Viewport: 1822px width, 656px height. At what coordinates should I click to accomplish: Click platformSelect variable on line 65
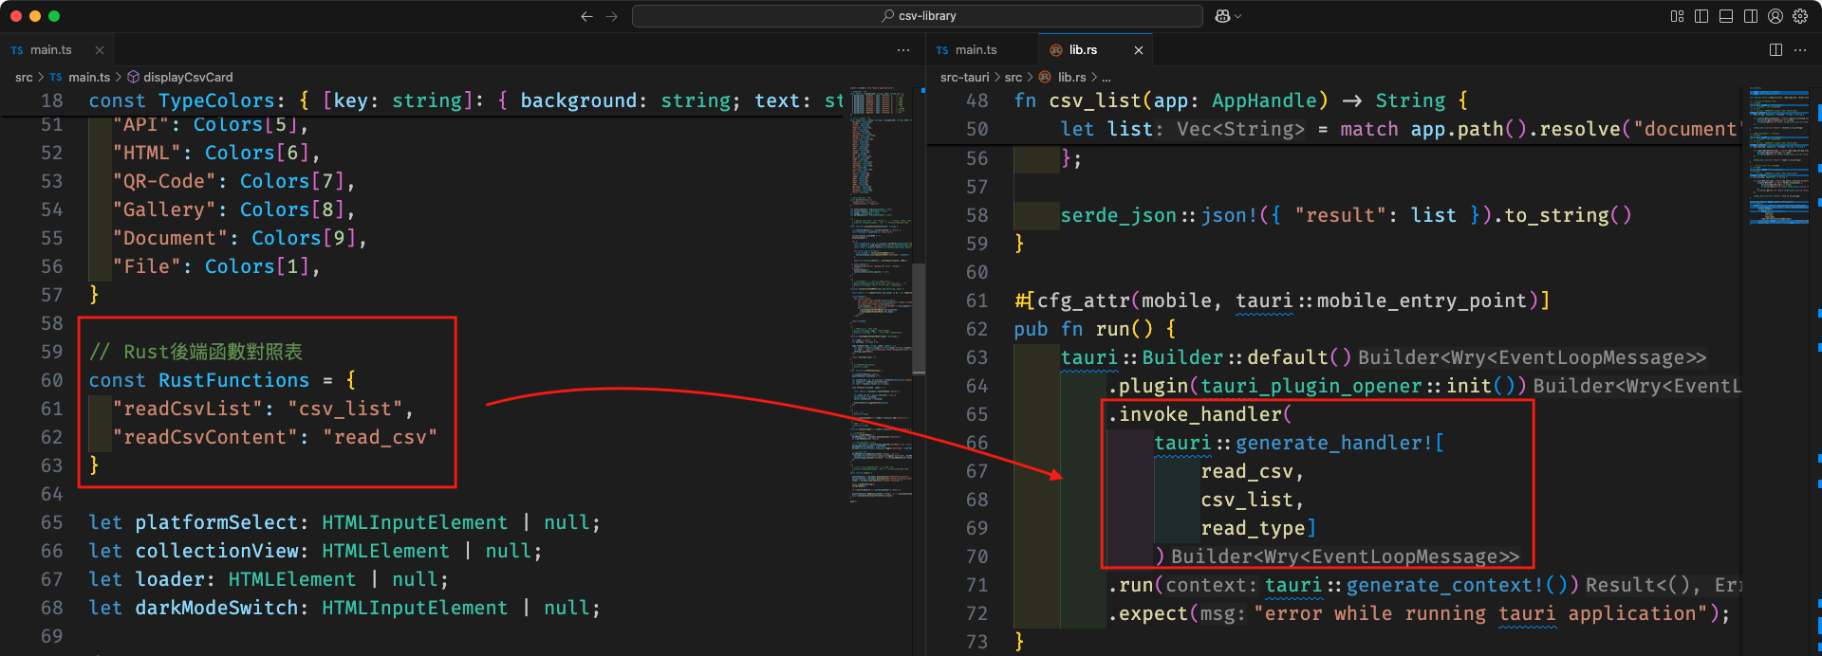(216, 522)
